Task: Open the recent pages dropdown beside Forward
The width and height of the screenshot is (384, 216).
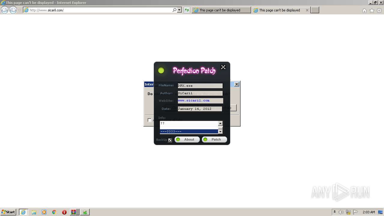Action: pyautogui.click(x=19, y=10)
